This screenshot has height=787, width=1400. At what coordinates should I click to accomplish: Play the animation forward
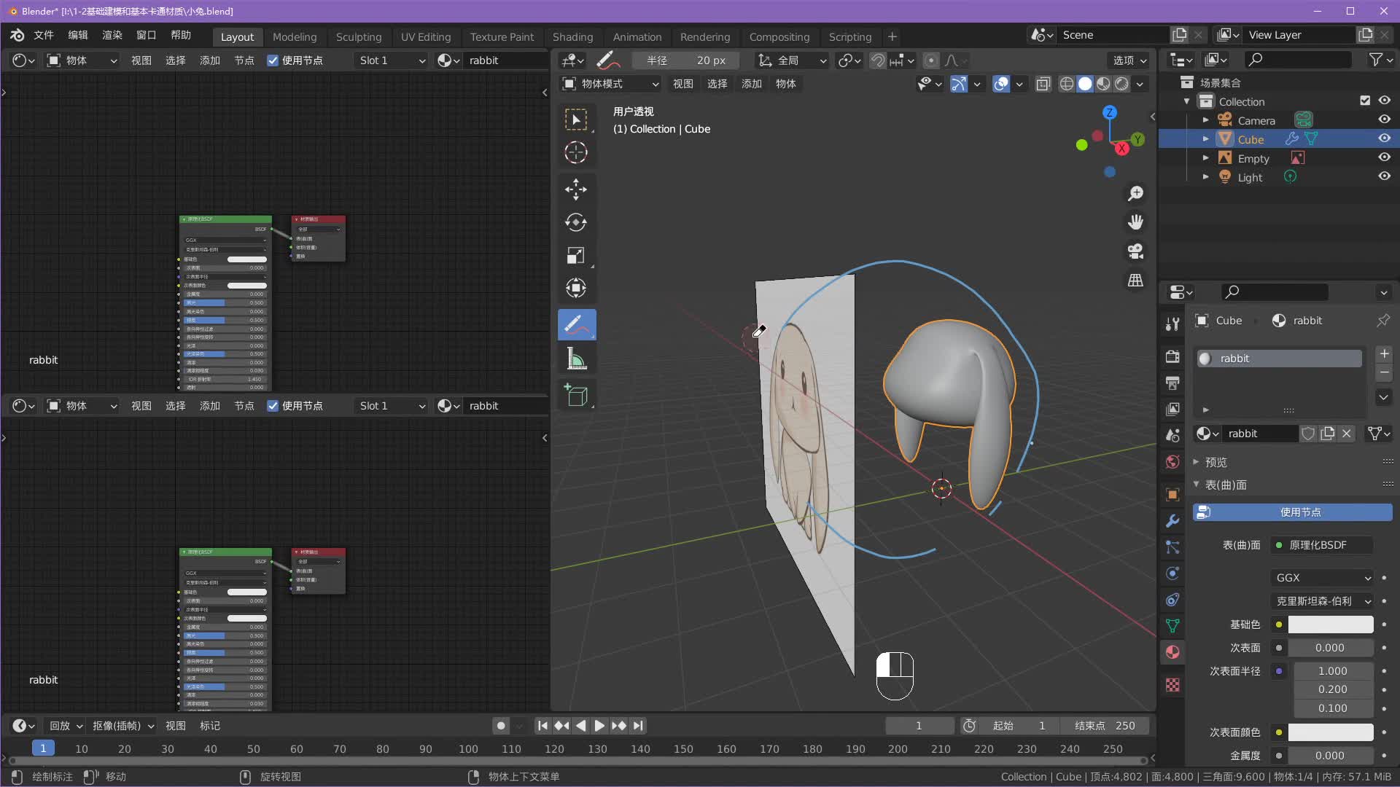599,726
